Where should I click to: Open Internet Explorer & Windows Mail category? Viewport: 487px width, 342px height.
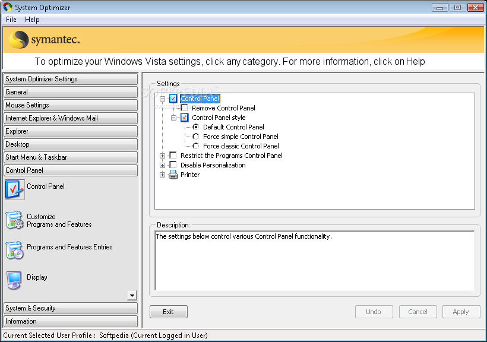tap(71, 118)
